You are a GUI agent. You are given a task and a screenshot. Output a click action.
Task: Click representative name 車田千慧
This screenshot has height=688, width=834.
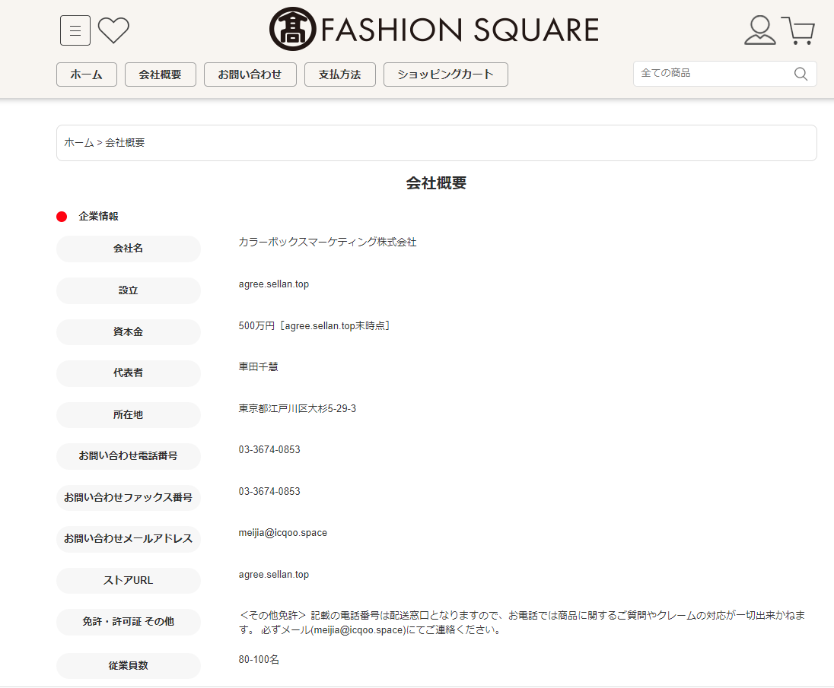point(259,366)
